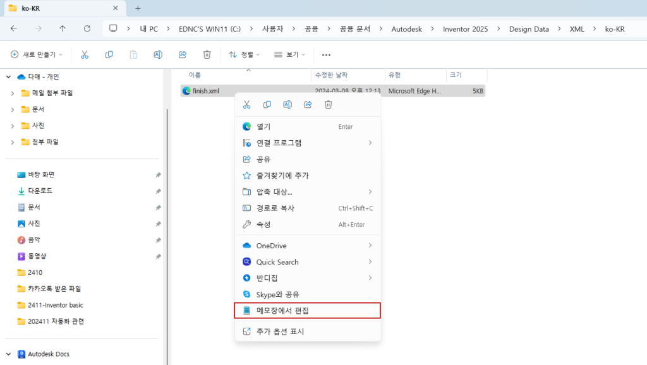Click the Forward navigation arrow
The height and width of the screenshot is (365, 647).
click(x=38, y=28)
